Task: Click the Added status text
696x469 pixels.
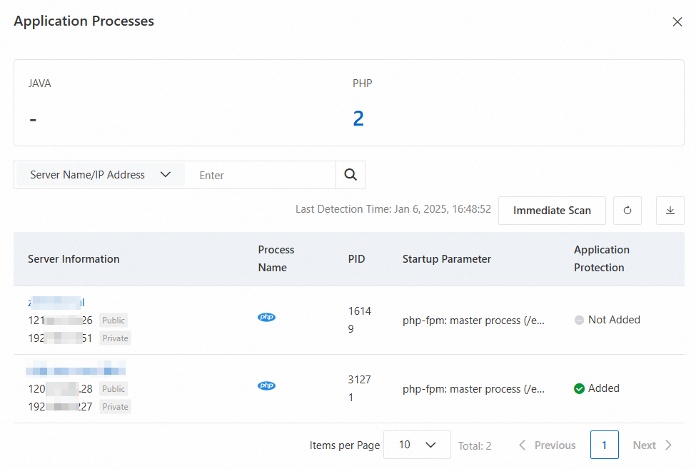Action: coord(604,388)
